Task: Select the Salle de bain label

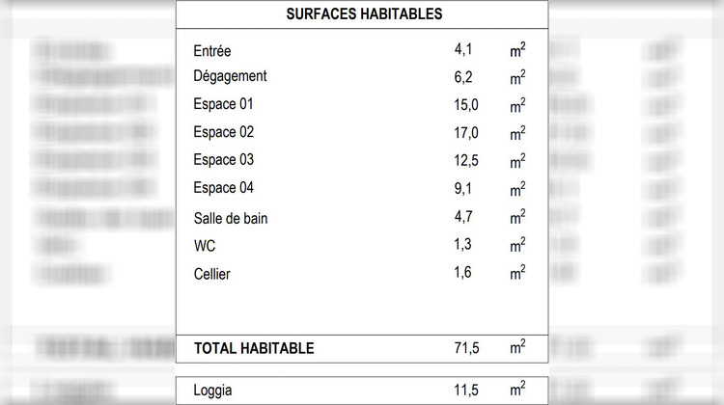Action: pos(231,218)
